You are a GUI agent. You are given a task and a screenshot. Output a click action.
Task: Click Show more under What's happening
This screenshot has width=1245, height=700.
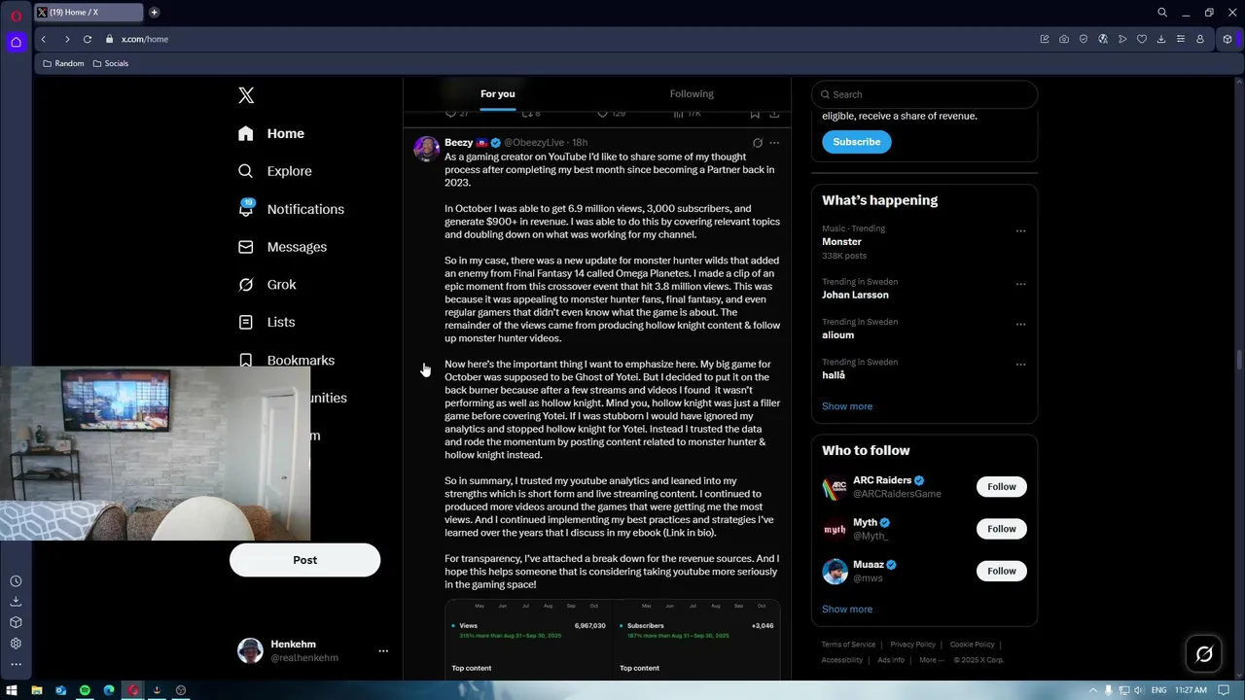tap(847, 406)
